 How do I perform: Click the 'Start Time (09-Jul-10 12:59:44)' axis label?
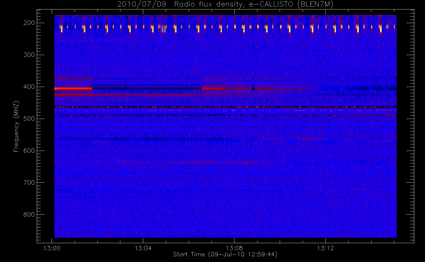pyautogui.click(x=225, y=254)
